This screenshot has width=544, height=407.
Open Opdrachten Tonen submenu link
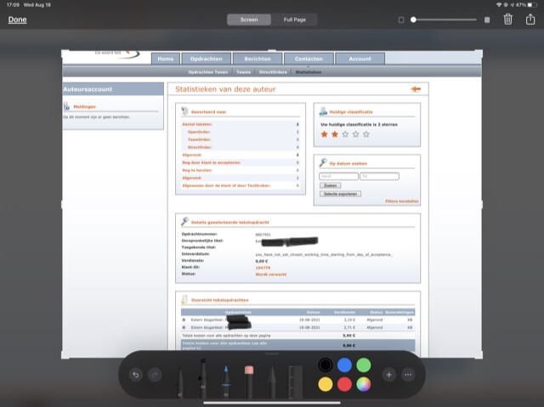tap(207, 72)
